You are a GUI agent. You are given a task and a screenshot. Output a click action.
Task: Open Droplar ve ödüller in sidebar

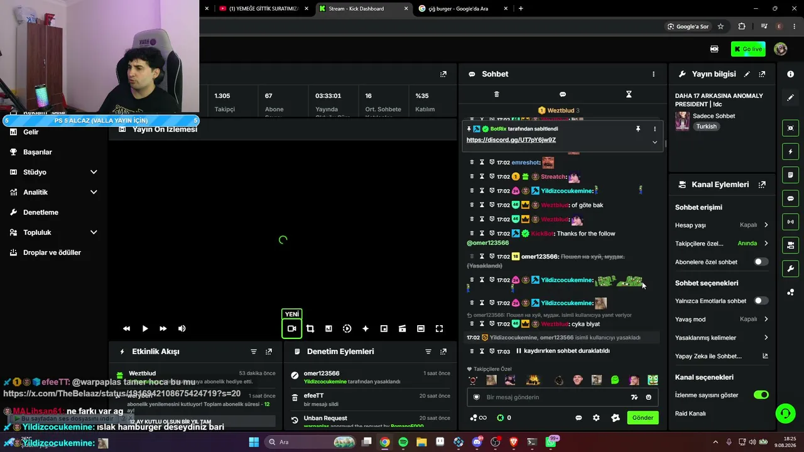point(53,252)
